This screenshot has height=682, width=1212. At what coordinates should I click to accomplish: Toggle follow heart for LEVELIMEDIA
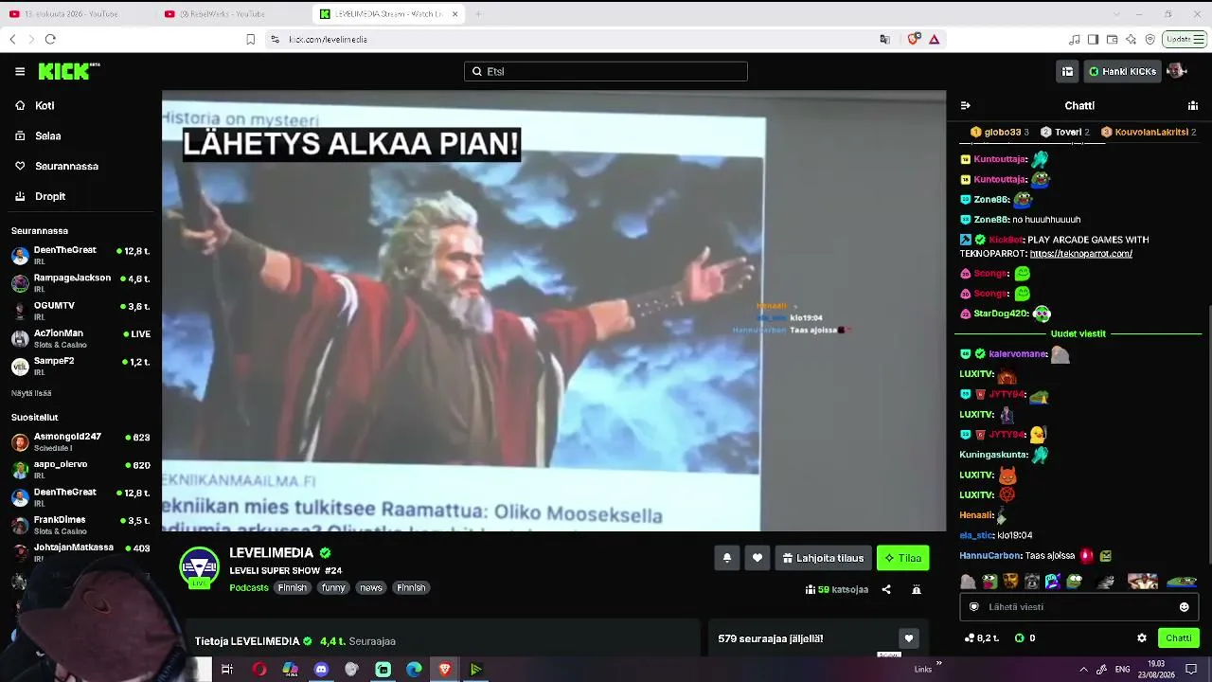point(757,558)
